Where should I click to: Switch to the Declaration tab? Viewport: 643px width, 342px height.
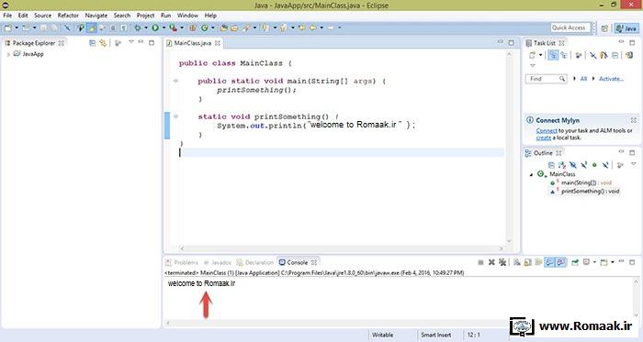tap(255, 262)
